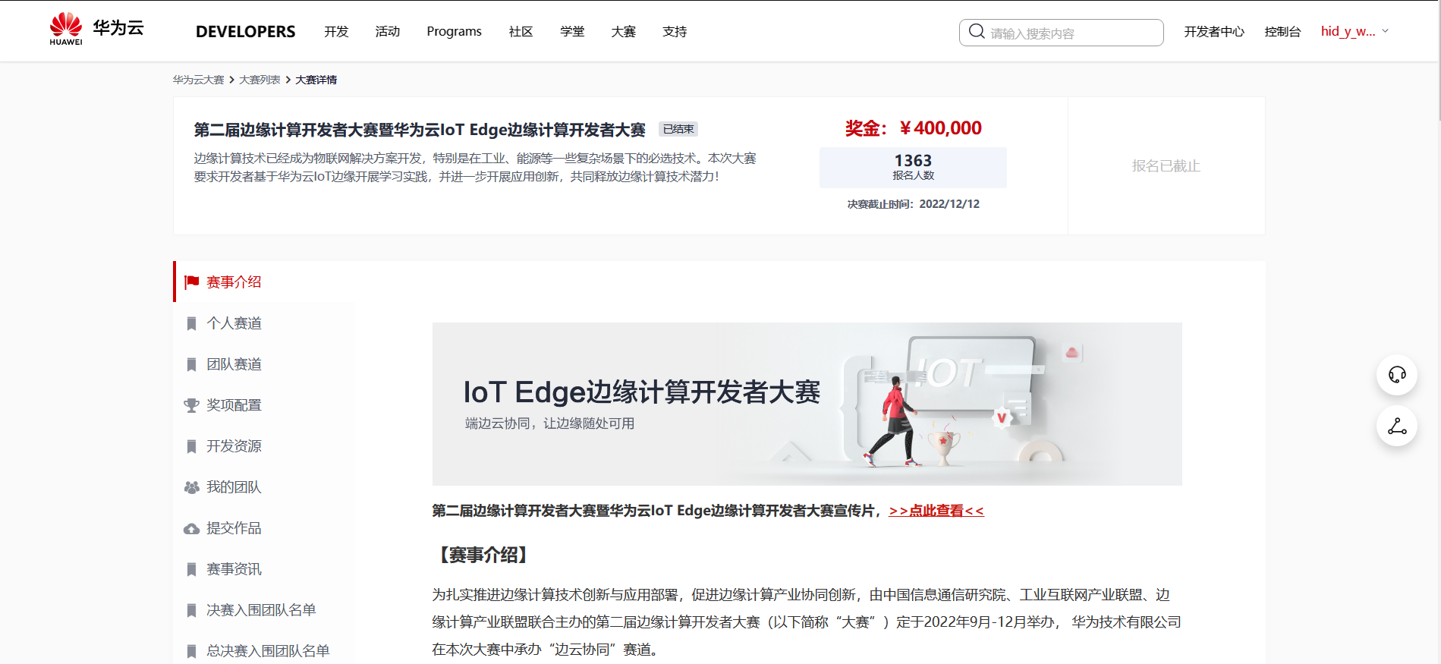Click the DEVELOPERS header link
The height and width of the screenshot is (664, 1441).
[246, 32]
